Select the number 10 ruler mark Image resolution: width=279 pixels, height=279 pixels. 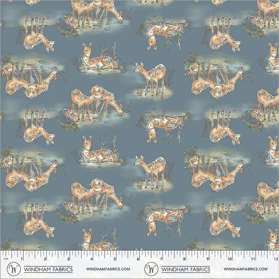[230, 259]
